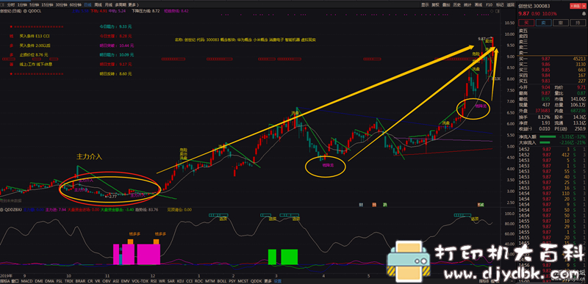Click the red 买 buy button
Screen dimensions: 588x284
(526, 23)
